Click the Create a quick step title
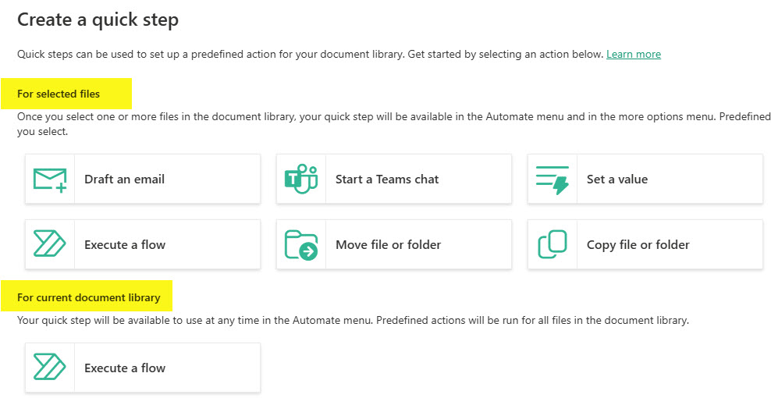 click(98, 20)
